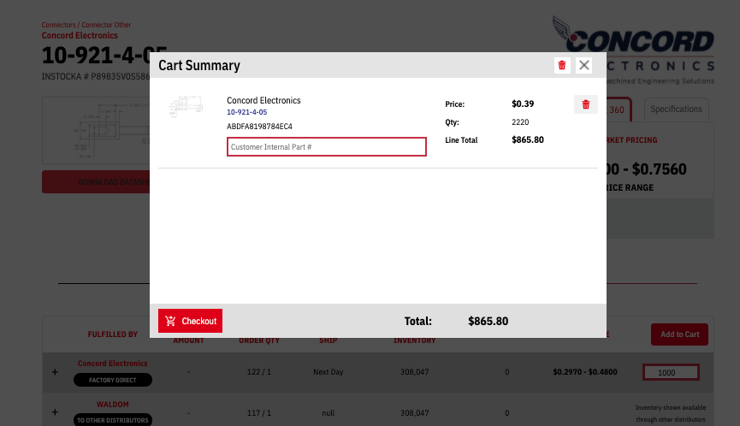
Task: Follow the Connectors breadcrumb link
Action: (x=58, y=25)
